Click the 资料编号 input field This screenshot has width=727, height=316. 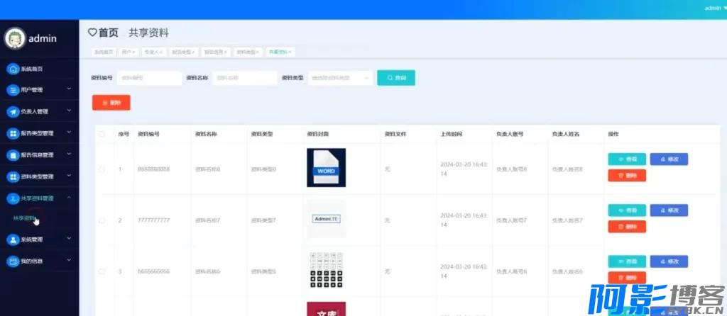(x=149, y=77)
